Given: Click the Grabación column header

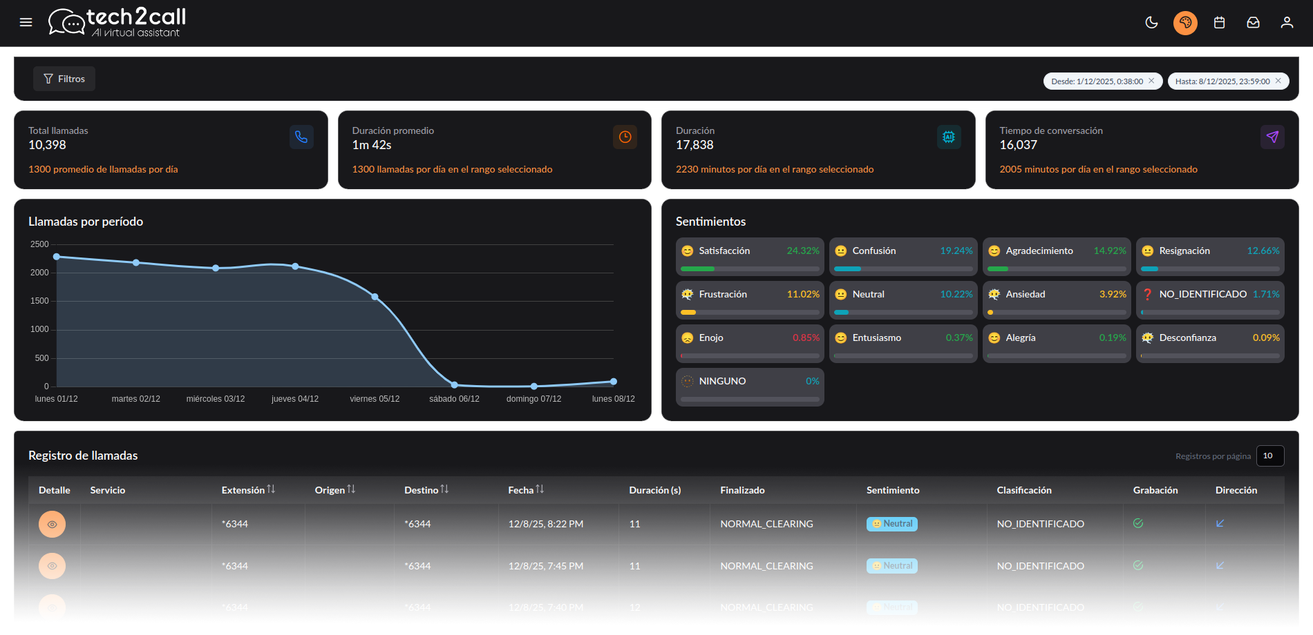Looking at the screenshot, I should pos(1155,490).
